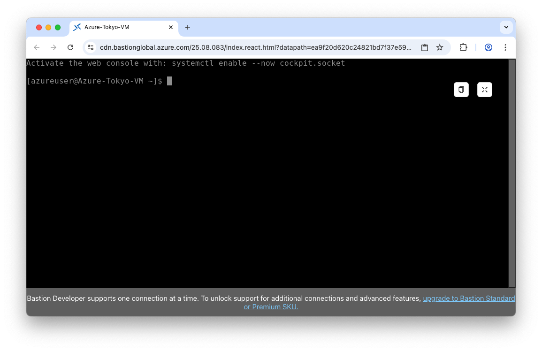
Task: Click the azureuser@Azure-Tokyo-VM shell prompt
Action: pos(94,81)
